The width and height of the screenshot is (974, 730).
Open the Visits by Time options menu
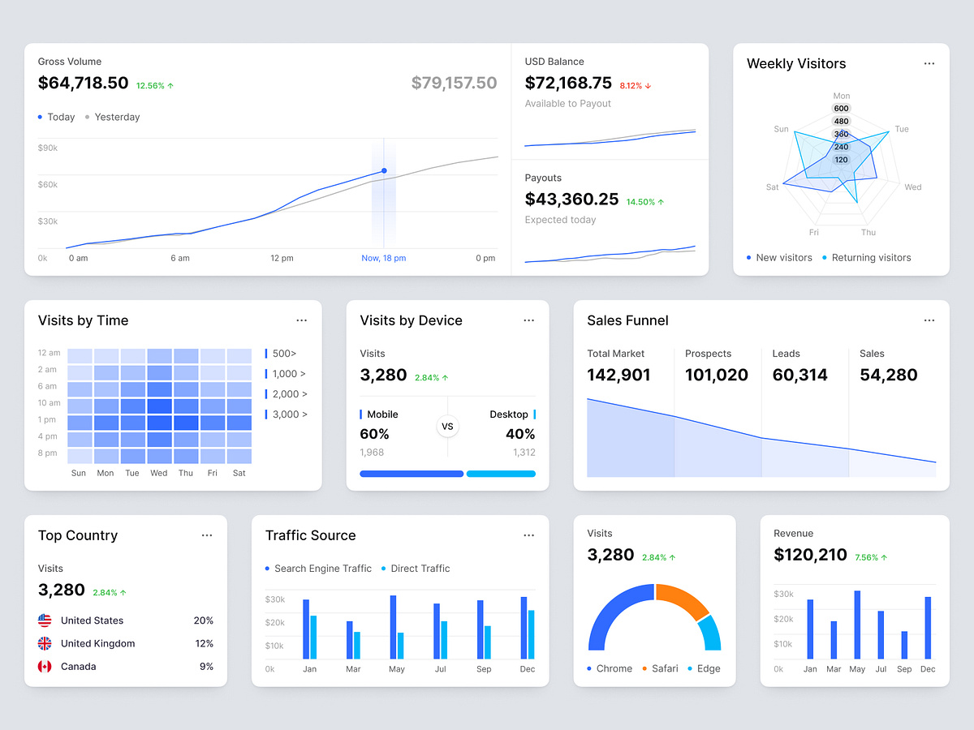(301, 320)
